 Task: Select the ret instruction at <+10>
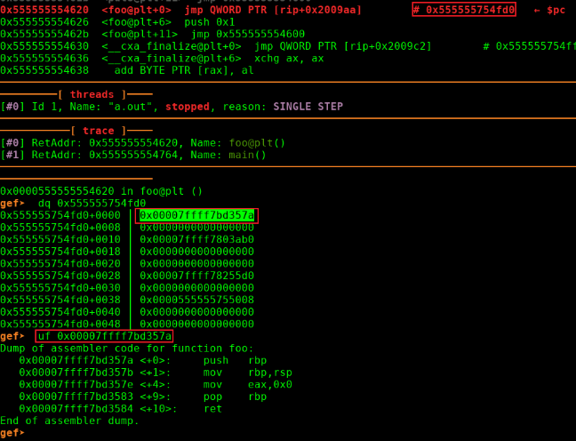tap(213, 409)
